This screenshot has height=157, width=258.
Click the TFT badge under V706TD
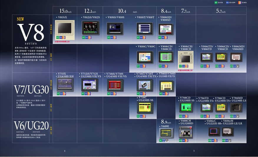(202, 116)
